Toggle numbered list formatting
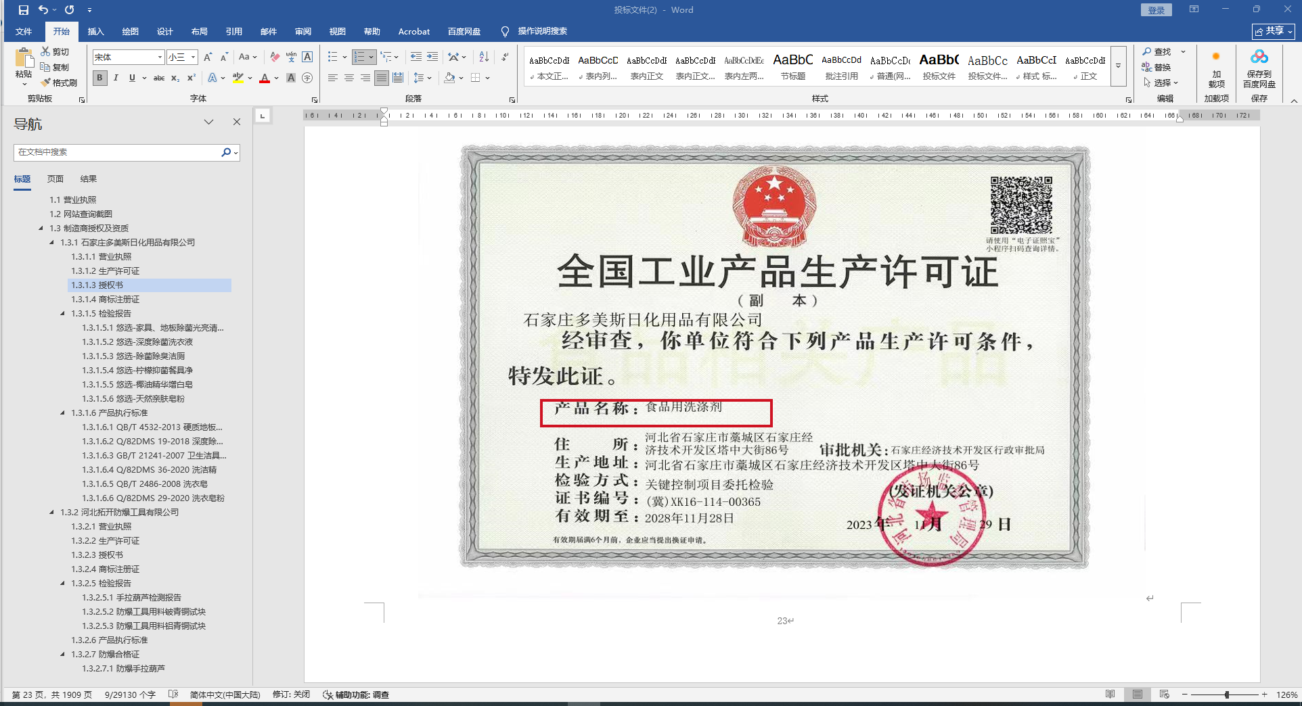1302x706 pixels. pos(359,57)
